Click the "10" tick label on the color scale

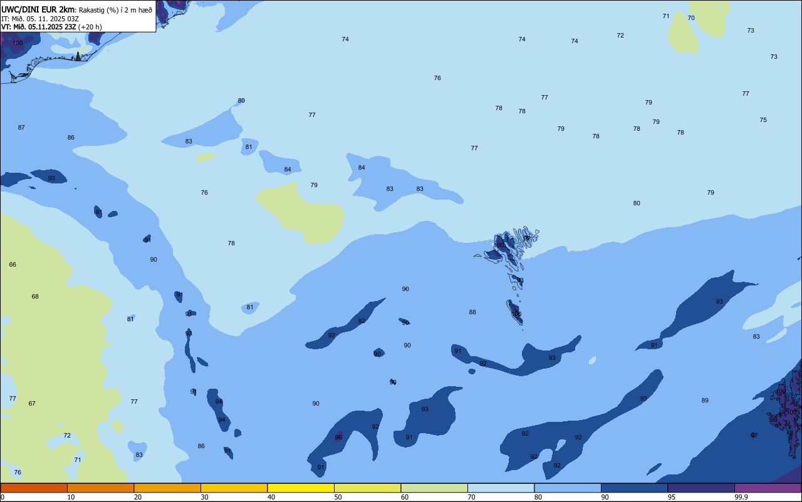[71, 497]
